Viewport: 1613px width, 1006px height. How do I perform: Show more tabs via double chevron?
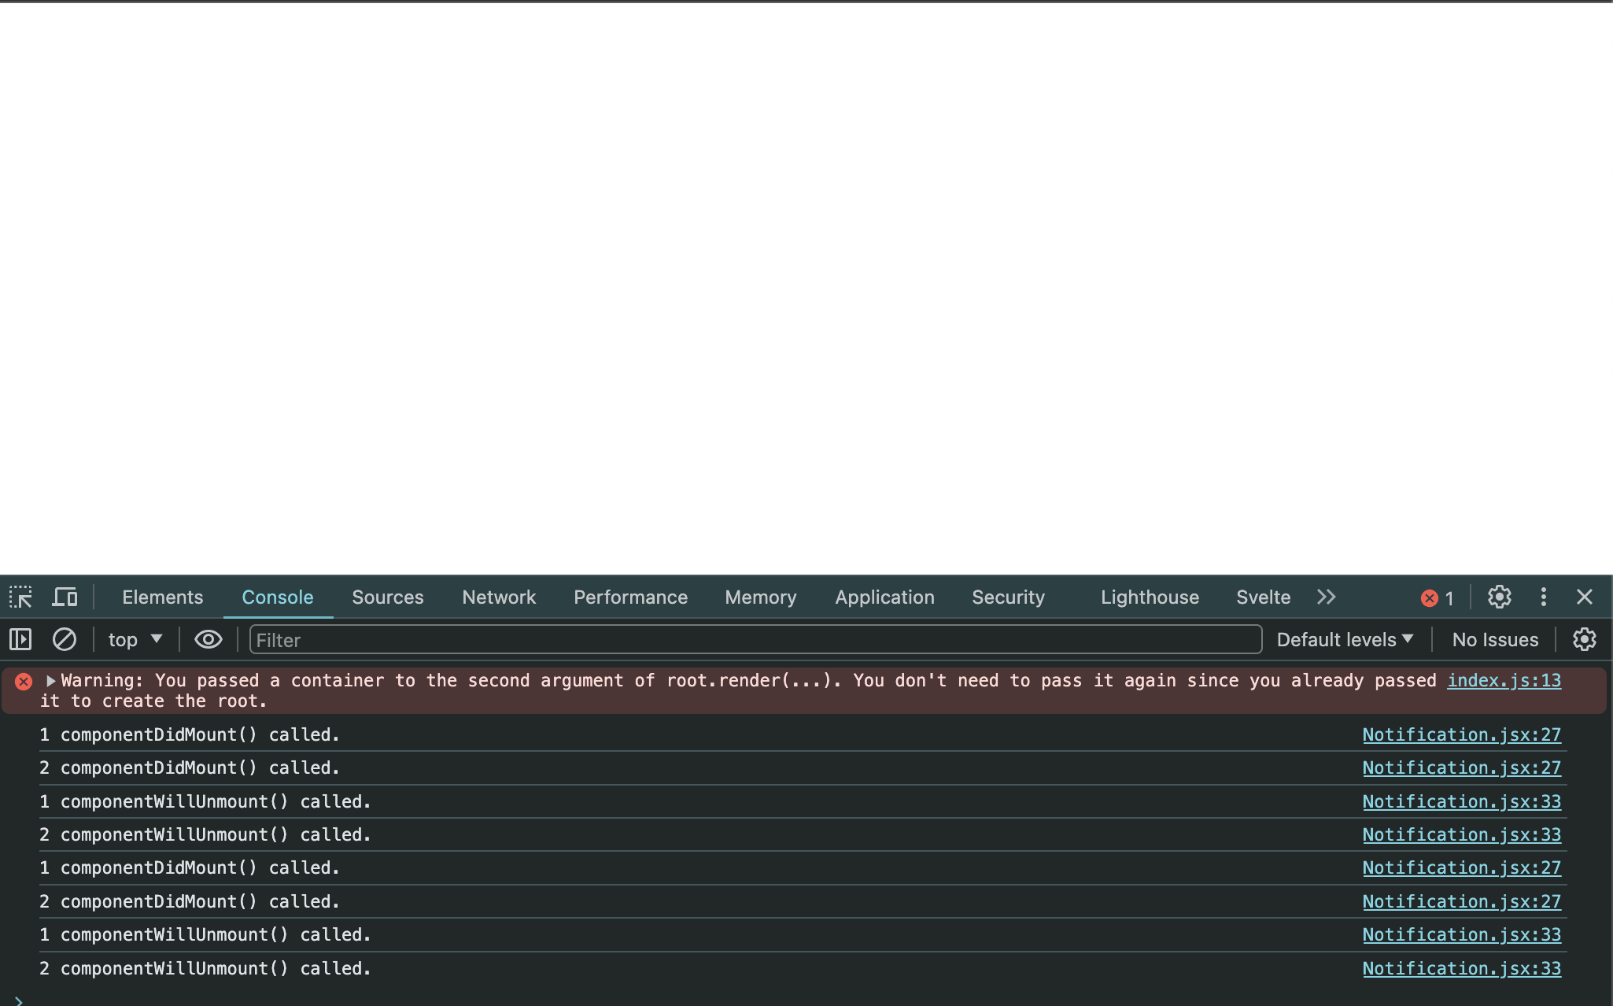1327,597
